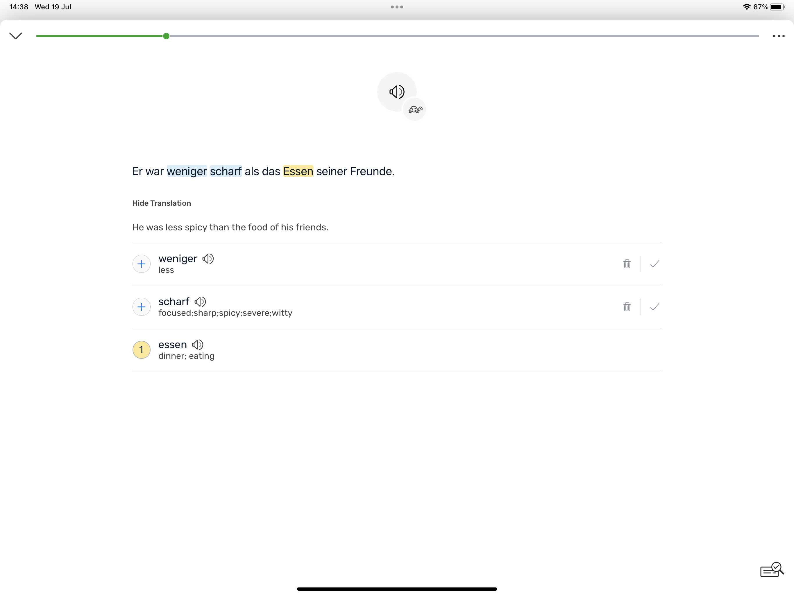Add the word 'weniger' with plus button
This screenshot has height=595, width=794.
pyautogui.click(x=142, y=264)
